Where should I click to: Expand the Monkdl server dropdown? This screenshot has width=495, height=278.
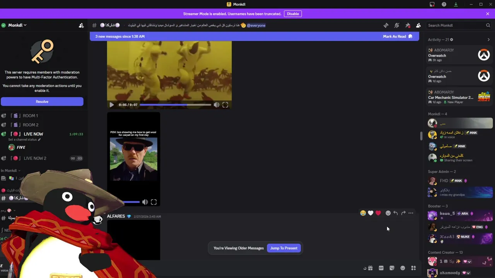point(17,25)
